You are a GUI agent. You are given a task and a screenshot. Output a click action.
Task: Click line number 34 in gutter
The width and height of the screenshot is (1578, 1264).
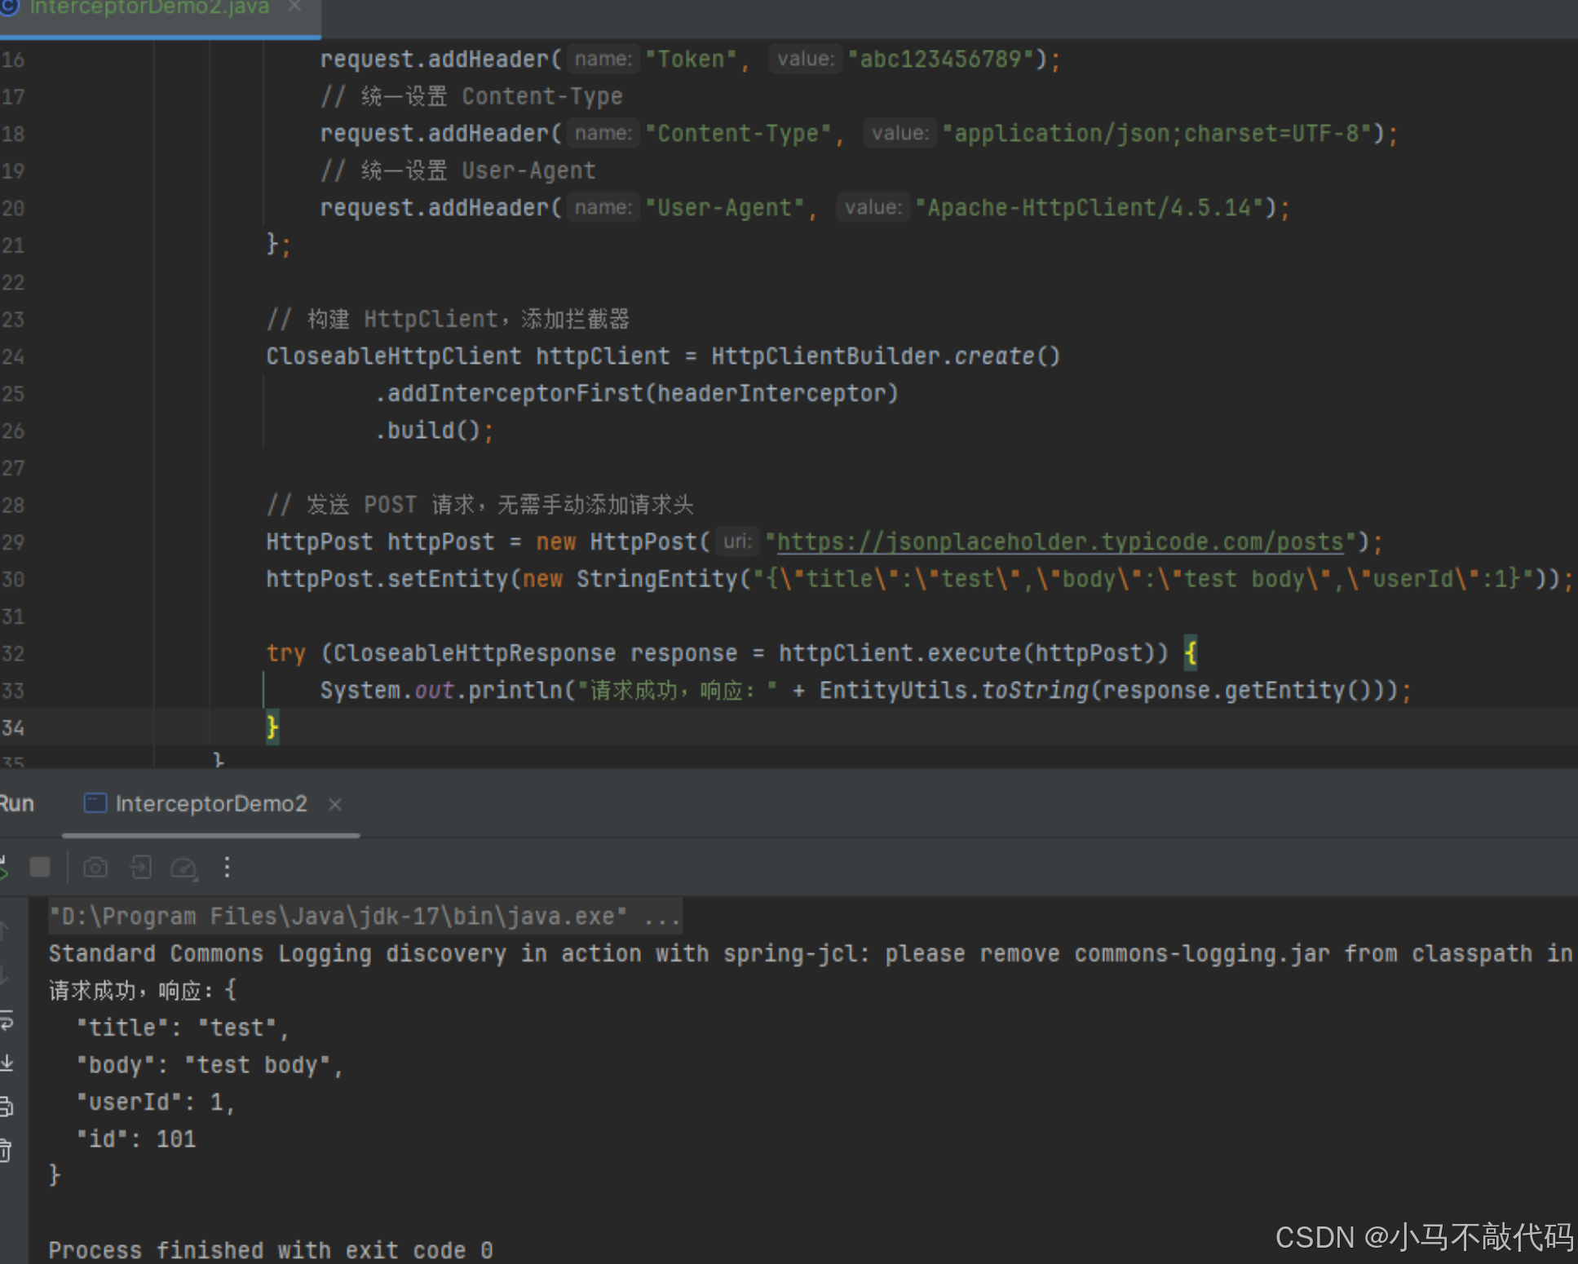tap(13, 727)
